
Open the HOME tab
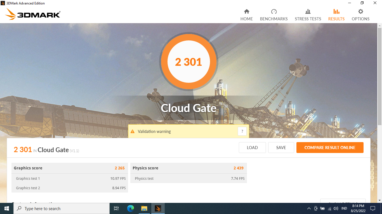click(x=246, y=15)
